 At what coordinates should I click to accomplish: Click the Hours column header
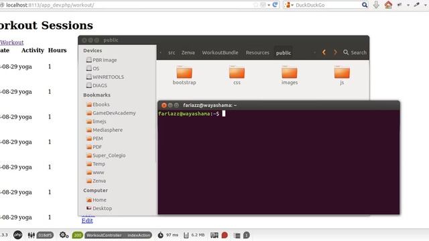(x=57, y=50)
